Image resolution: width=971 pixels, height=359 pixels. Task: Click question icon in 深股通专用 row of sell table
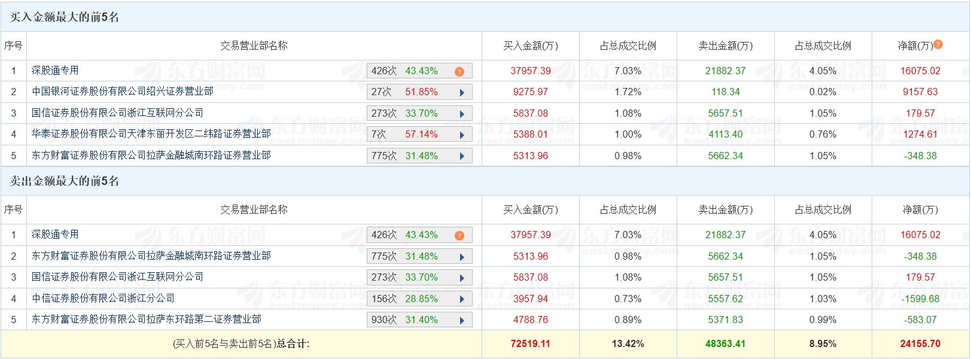pos(459,235)
